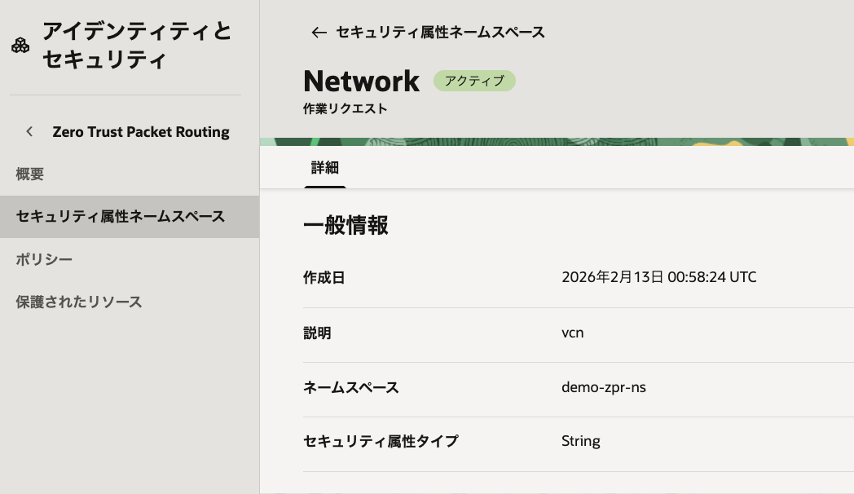The width and height of the screenshot is (854, 494).
Task: Open the アイデンティティとセキュリティ service title
Action: (x=137, y=46)
